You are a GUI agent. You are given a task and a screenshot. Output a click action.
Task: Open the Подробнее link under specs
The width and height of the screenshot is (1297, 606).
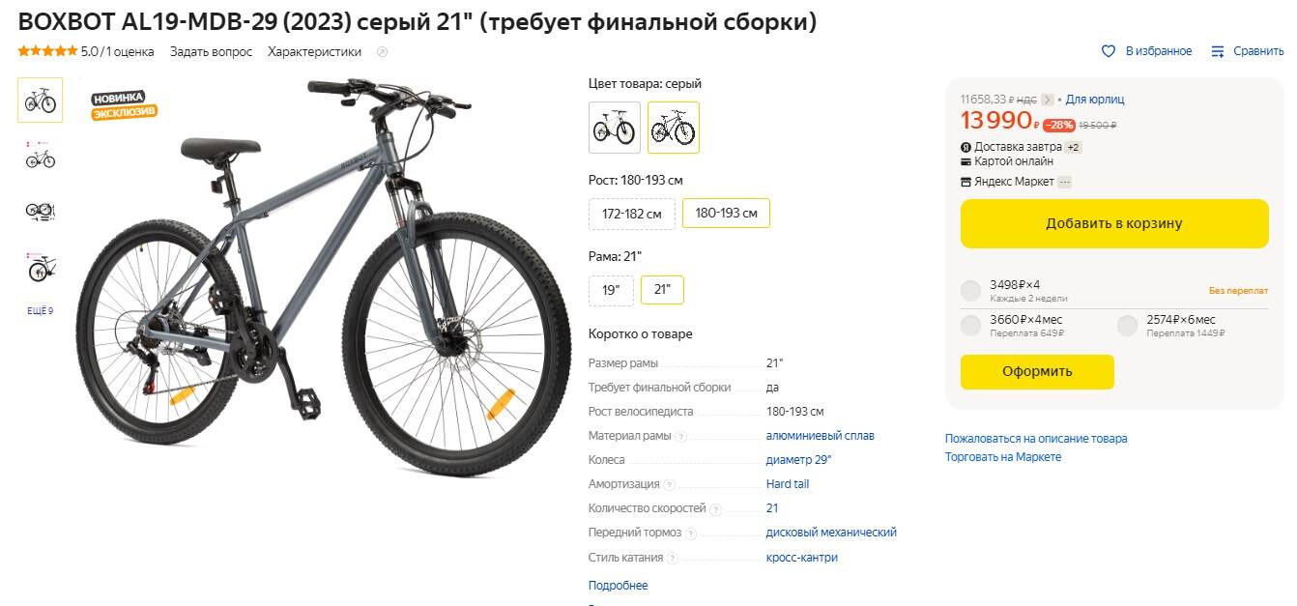[618, 586]
